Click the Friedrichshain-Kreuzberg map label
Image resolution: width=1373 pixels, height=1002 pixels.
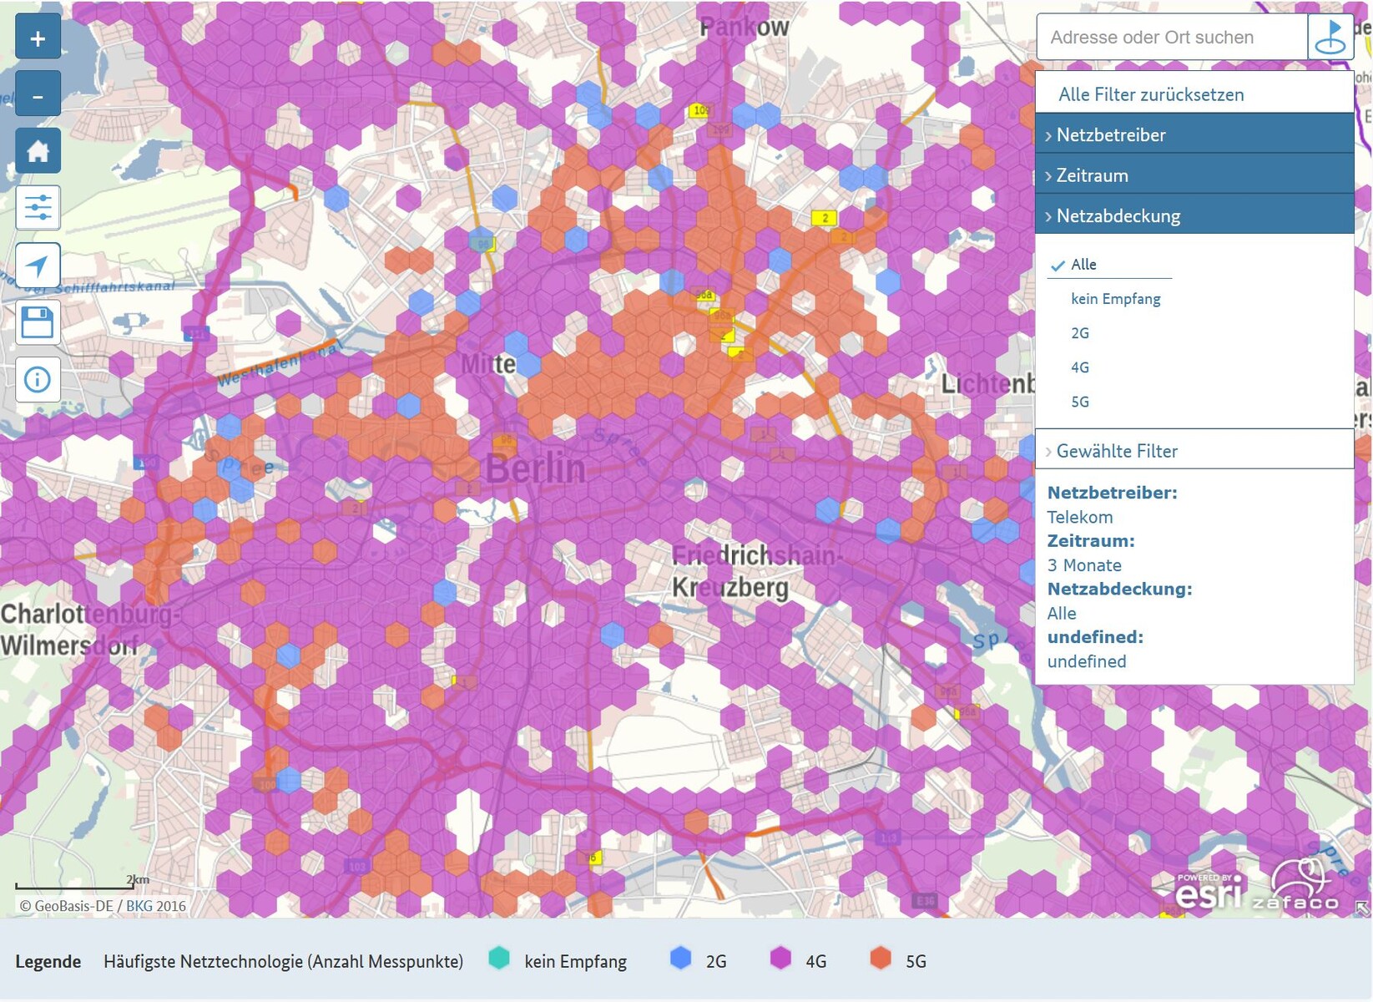pyautogui.click(x=755, y=571)
